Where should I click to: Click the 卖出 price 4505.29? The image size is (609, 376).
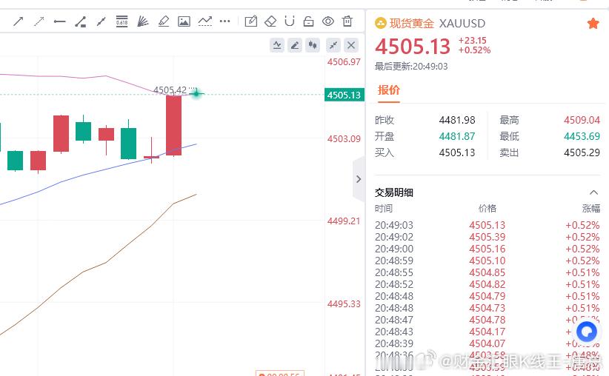[x=582, y=152]
